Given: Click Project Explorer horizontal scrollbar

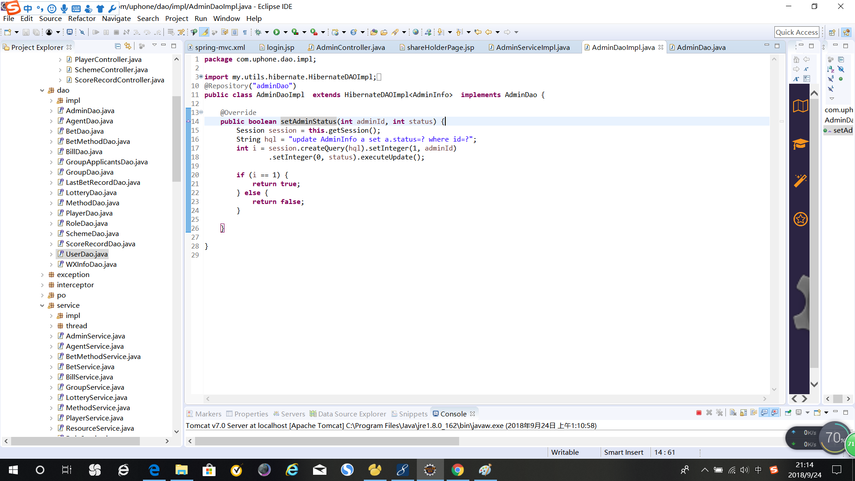Looking at the screenshot, I should tap(76, 441).
